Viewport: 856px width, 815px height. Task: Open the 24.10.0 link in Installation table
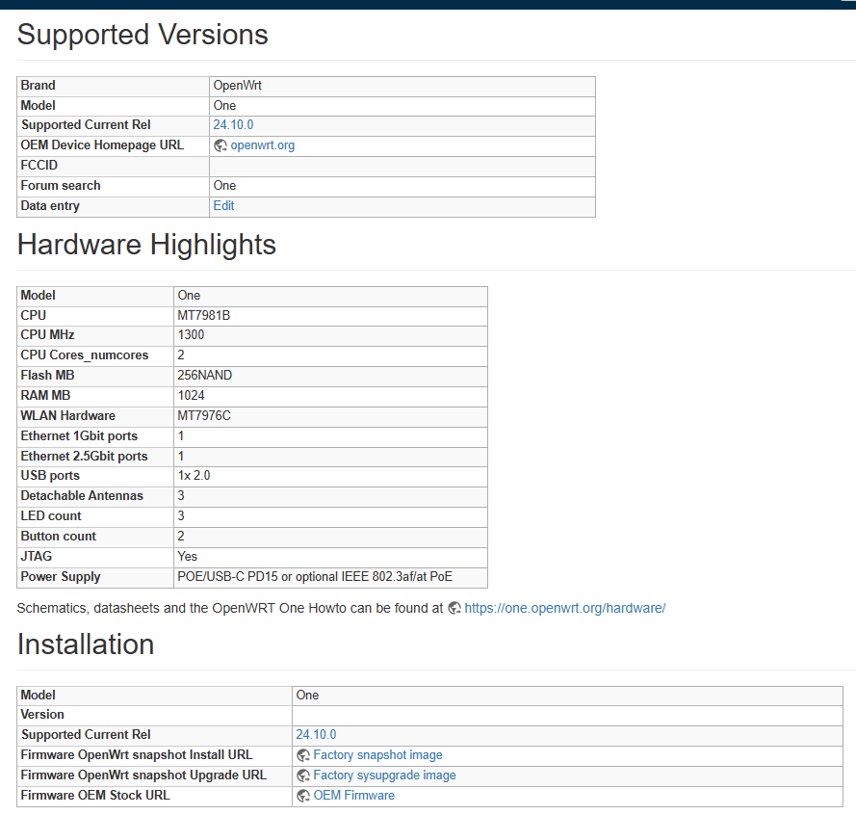tap(316, 735)
